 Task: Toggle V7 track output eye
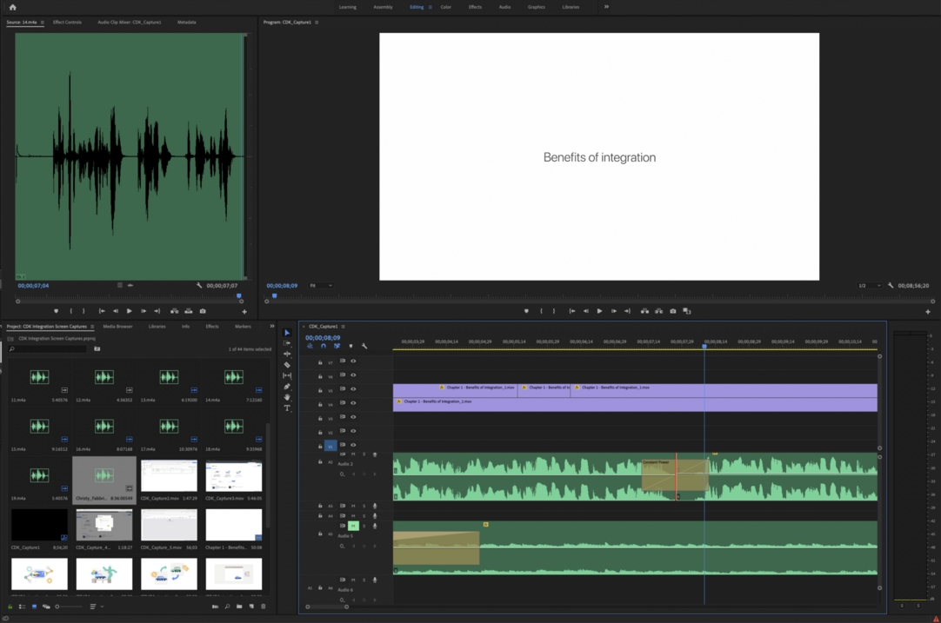353,361
